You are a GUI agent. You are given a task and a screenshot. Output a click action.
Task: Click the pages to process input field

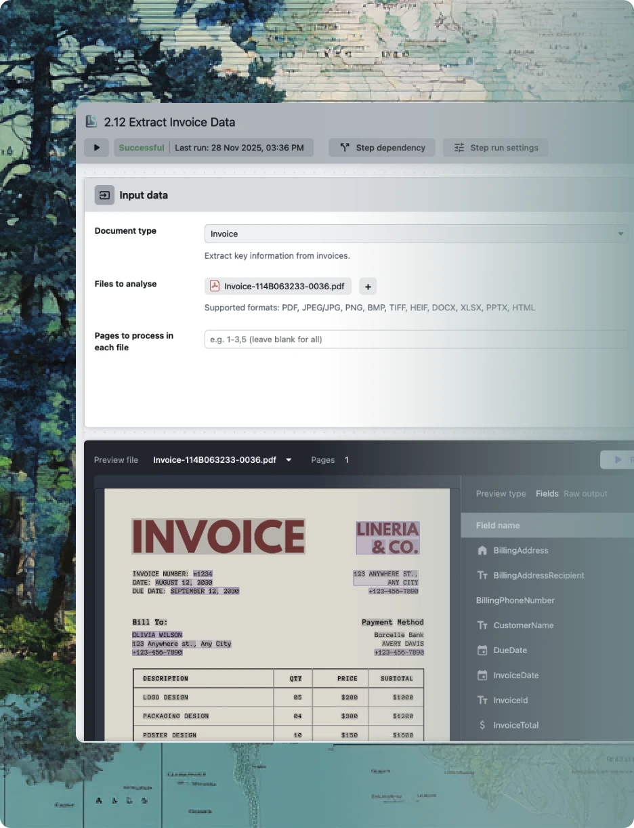[416, 339]
